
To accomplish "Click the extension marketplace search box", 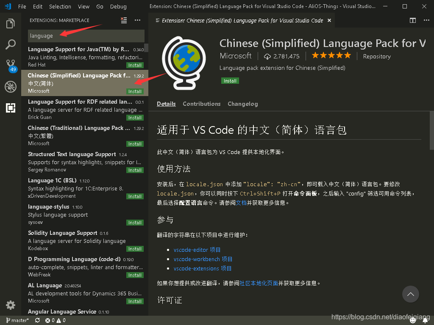I will click(86, 36).
